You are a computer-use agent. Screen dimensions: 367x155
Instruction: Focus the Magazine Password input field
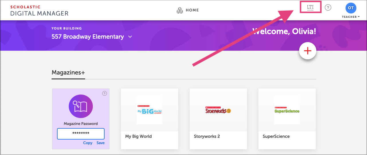(81, 134)
